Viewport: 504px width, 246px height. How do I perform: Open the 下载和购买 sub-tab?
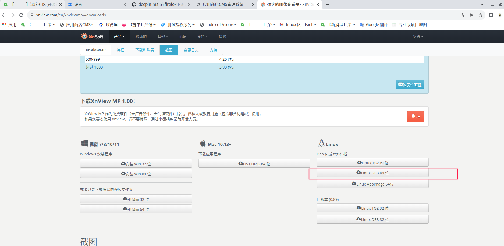tap(145, 50)
